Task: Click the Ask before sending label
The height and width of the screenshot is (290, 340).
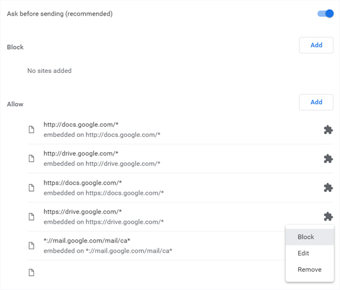Action: [60, 14]
